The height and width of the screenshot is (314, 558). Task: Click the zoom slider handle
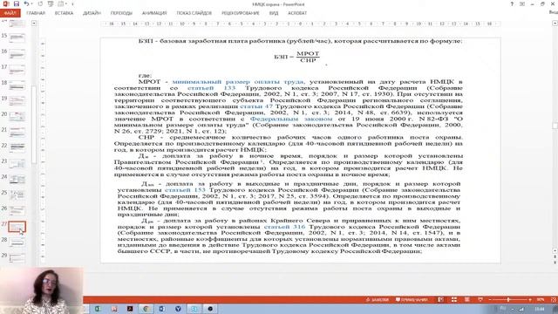(x=508, y=300)
